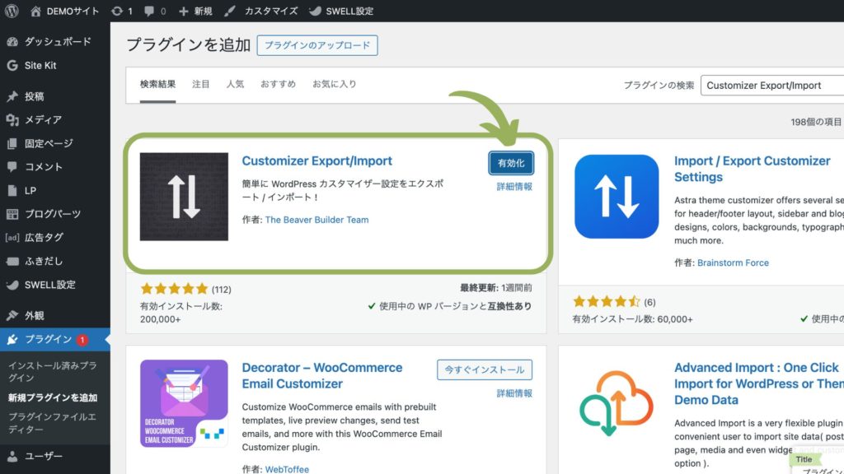Open メディア from the sidebar
The height and width of the screenshot is (474, 844).
41,120
